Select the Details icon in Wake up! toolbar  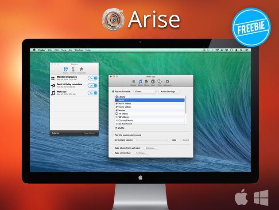click(x=133, y=82)
